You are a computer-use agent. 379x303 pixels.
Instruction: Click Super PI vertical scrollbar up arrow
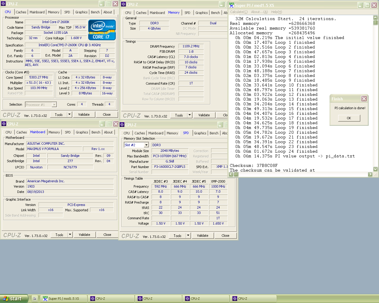point(375,17)
